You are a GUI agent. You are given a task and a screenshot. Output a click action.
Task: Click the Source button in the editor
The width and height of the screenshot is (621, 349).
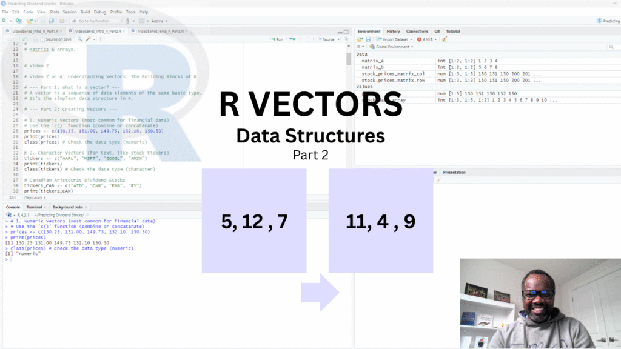tap(327, 39)
